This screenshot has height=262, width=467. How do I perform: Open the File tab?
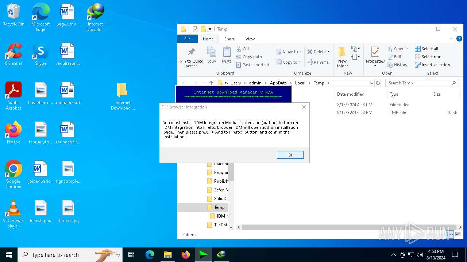(x=187, y=39)
